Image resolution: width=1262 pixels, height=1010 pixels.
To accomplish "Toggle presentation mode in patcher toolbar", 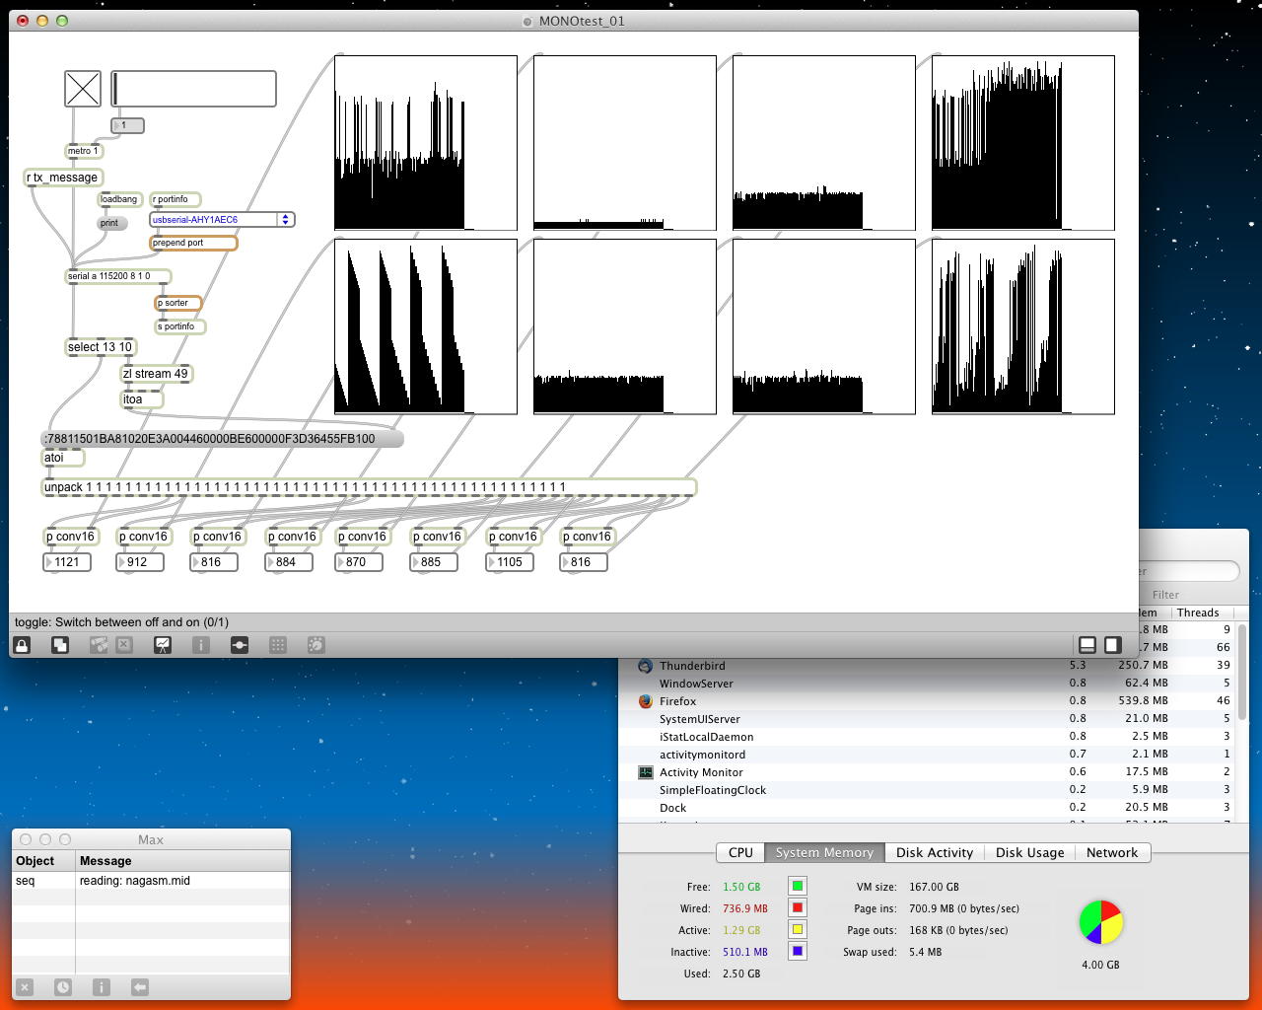I will tap(163, 645).
